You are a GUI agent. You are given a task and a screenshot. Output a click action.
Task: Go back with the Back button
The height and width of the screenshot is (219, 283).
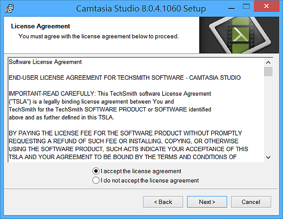point(163,202)
